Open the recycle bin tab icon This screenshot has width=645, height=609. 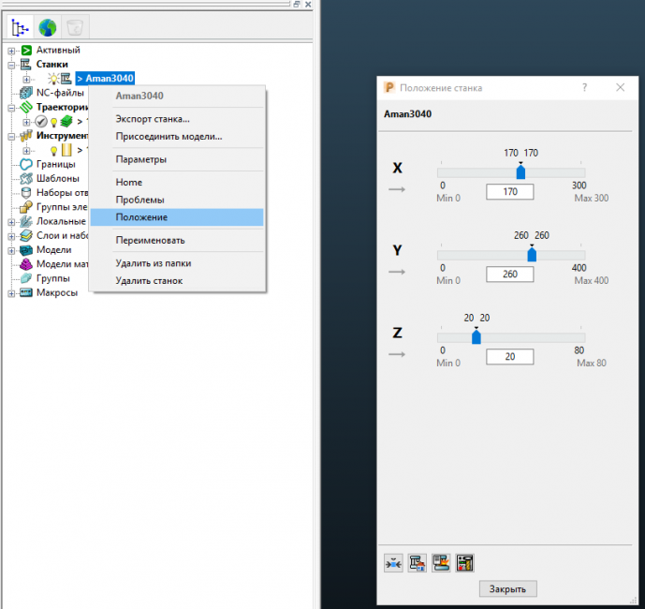tap(71, 27)
